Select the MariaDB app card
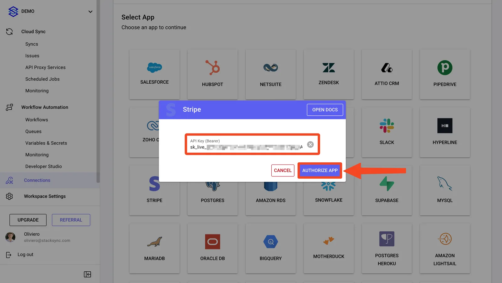502x283 pixels. tap(154, 248)
